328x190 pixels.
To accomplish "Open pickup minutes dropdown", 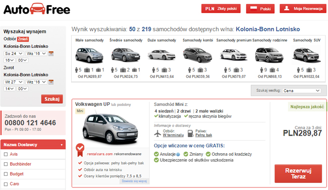I will (x=23, y=60).
